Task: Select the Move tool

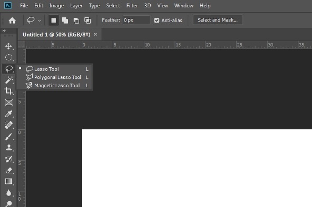Action: pos(8,46)
